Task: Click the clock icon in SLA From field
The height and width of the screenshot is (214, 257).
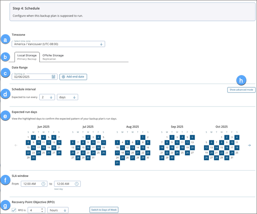Action: (x=44, y=184)
